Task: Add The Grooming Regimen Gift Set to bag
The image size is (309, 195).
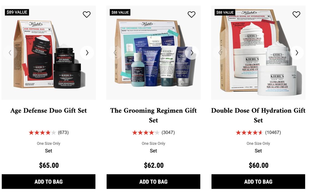Action: tap(153, 182)
